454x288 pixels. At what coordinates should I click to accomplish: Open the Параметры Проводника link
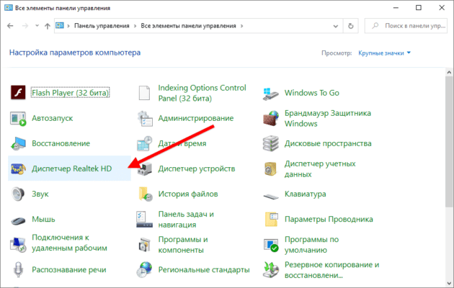pyautogui.click(x=326, y=220)
